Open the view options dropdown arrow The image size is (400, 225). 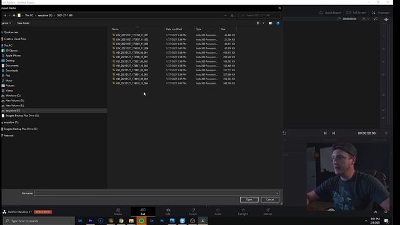(263, 23)
